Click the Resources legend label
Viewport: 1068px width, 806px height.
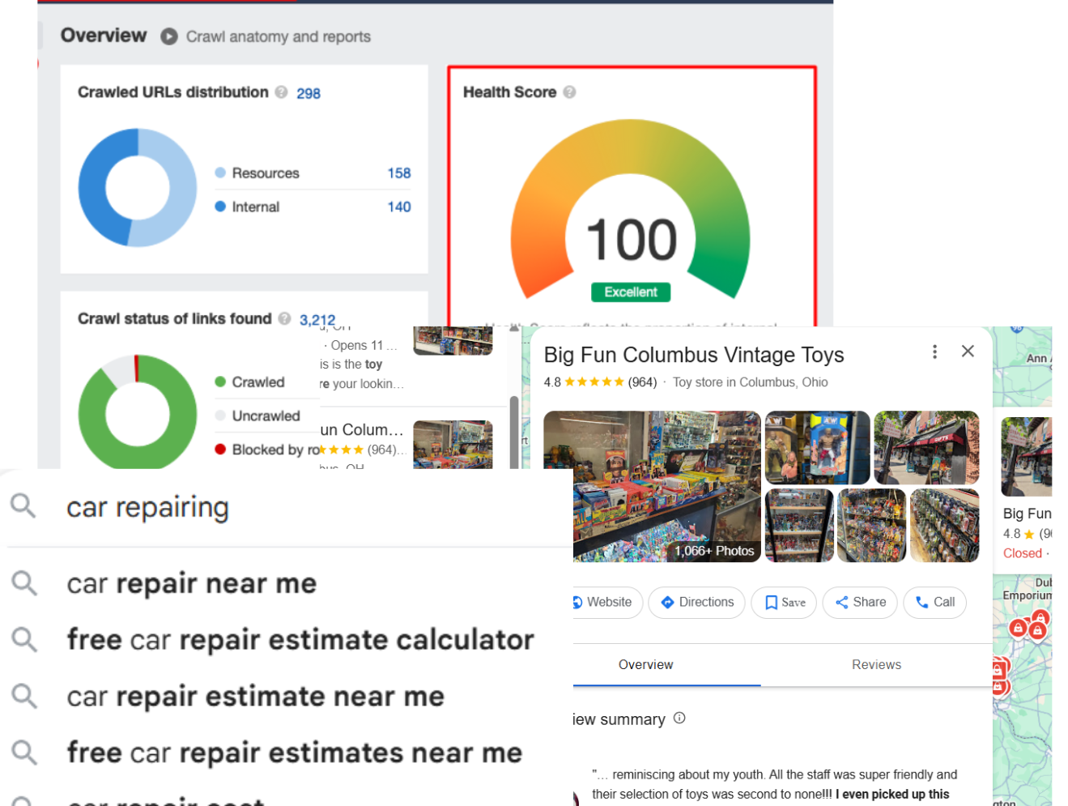pos(266,173)
